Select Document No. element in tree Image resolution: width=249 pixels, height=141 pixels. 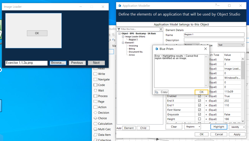click(x=136, y=52)
